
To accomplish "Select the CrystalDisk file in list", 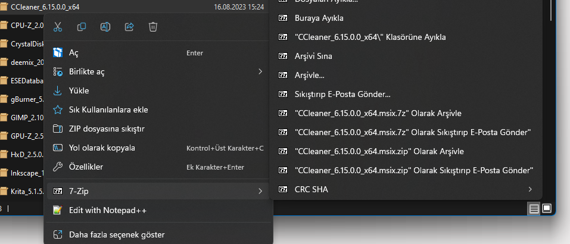I will [23, 44].
